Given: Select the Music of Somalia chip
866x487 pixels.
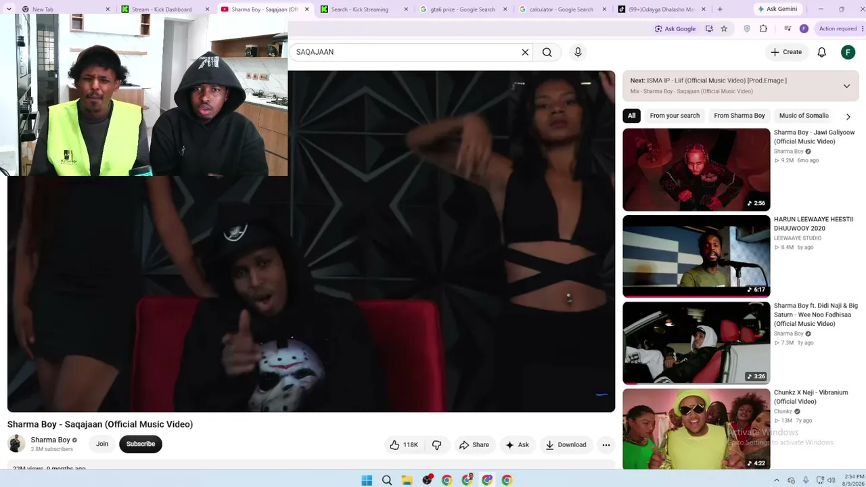Looking at the screenshot, I should point(804,116).
